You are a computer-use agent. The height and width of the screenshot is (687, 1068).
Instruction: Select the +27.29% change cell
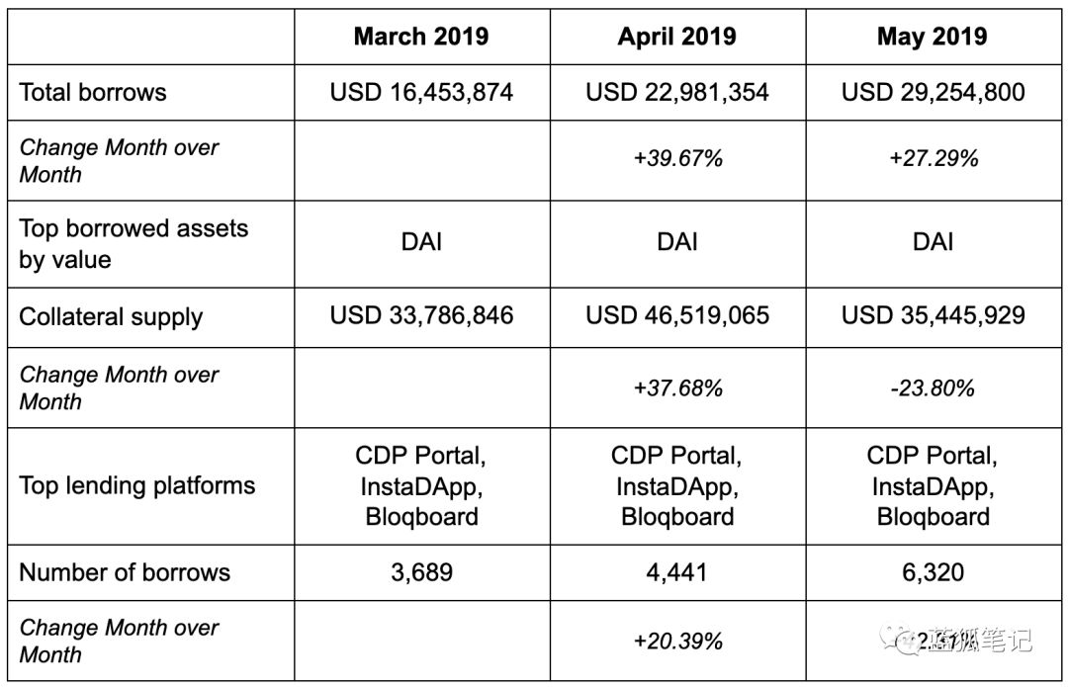pyautogui.click(x=934, y=158)
